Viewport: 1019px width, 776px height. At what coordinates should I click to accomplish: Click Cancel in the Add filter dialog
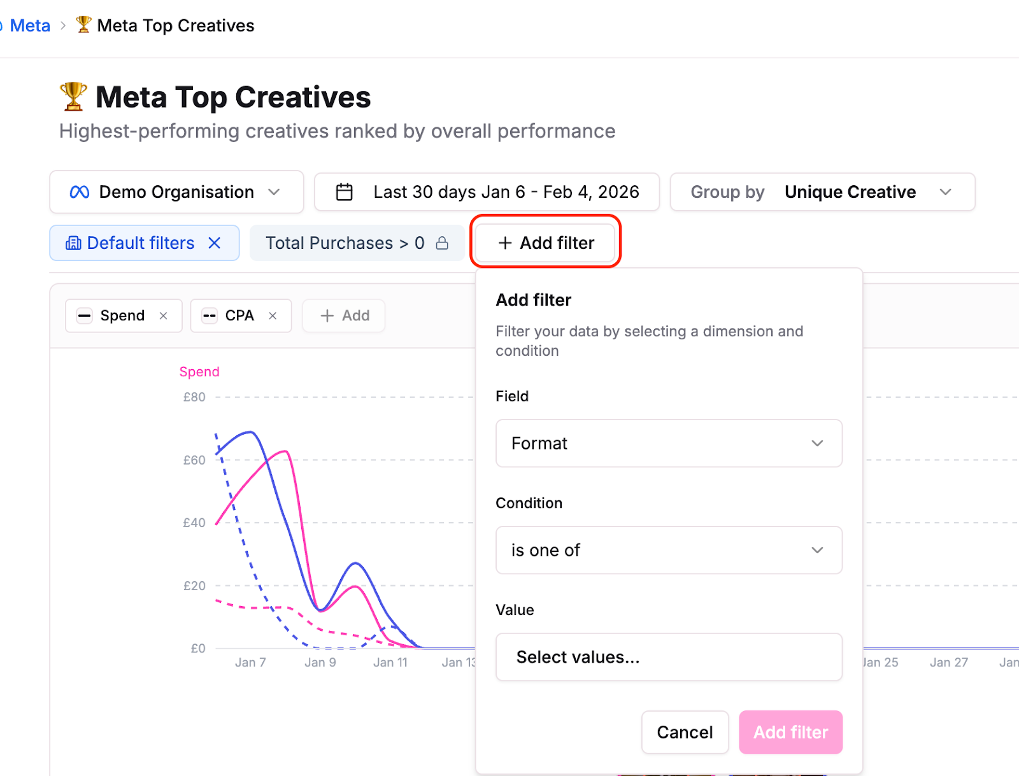tap(685, 732)
